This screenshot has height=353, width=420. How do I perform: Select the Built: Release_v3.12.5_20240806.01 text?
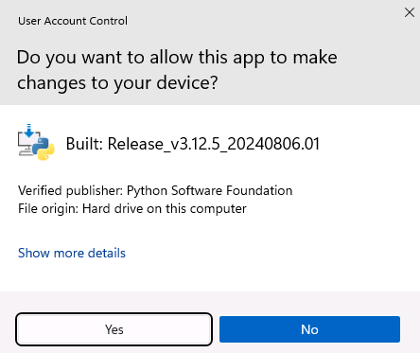pyautogui.click(x=193, y=144)
